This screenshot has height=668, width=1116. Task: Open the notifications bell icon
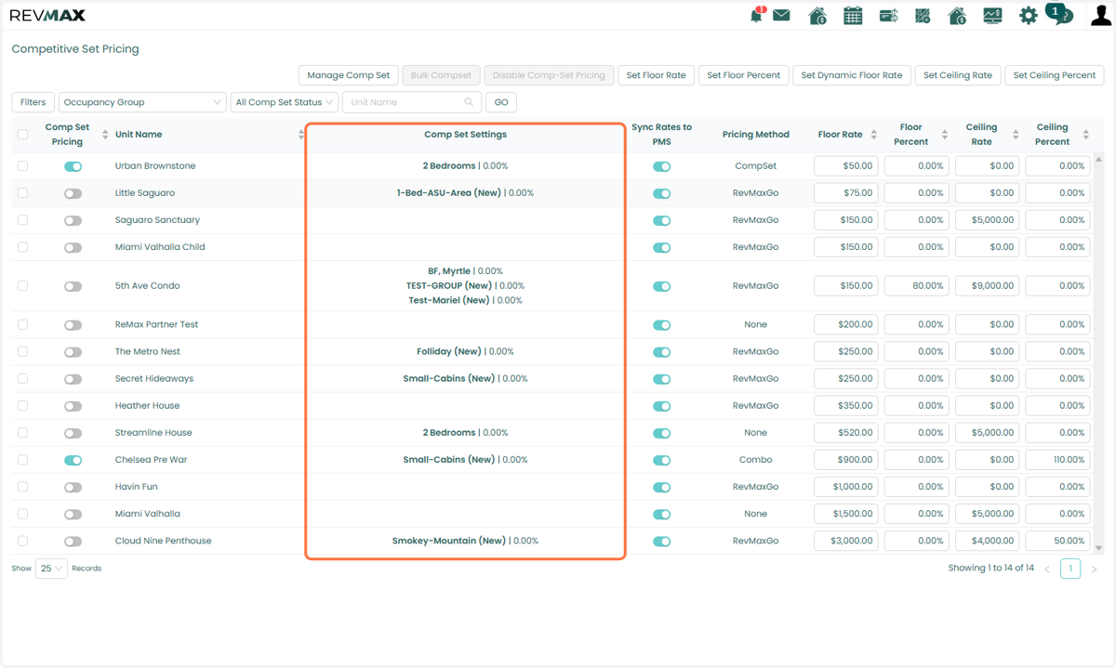756,16
